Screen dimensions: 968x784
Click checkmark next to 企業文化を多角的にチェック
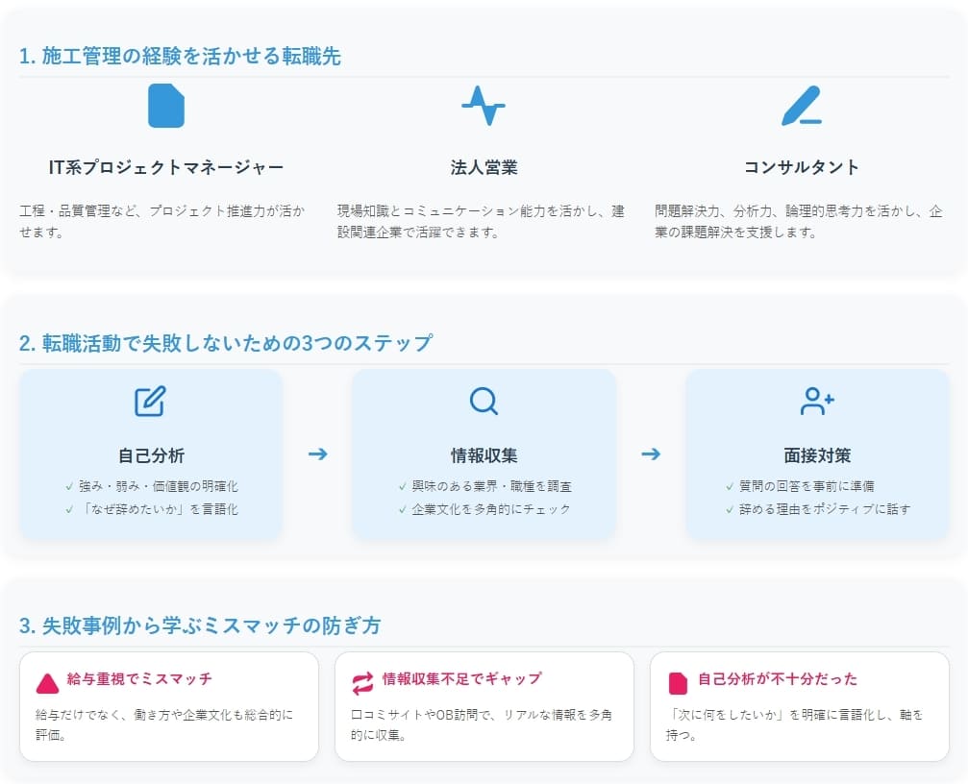[403, 509]
